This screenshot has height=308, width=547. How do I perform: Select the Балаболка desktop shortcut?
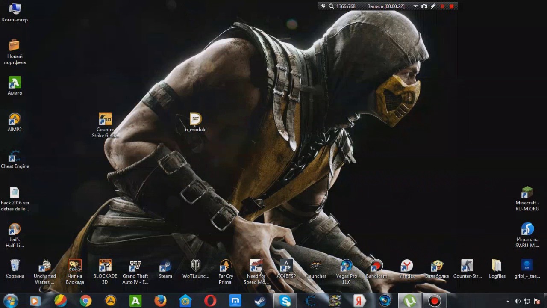click(437, 269)
